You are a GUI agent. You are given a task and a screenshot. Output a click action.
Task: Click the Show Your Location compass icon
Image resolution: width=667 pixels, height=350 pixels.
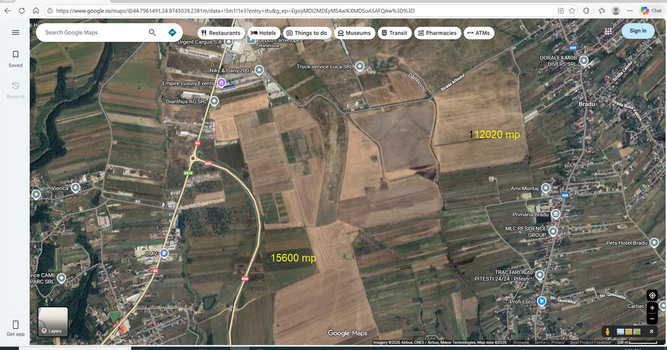click(x=651, y=295)
